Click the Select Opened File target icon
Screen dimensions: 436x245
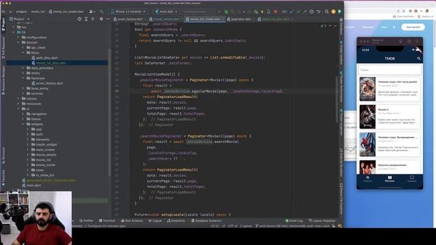pyautogui.click(x=79, y=19)
